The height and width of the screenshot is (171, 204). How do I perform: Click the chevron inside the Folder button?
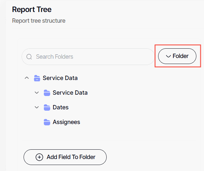click(168, 56)
